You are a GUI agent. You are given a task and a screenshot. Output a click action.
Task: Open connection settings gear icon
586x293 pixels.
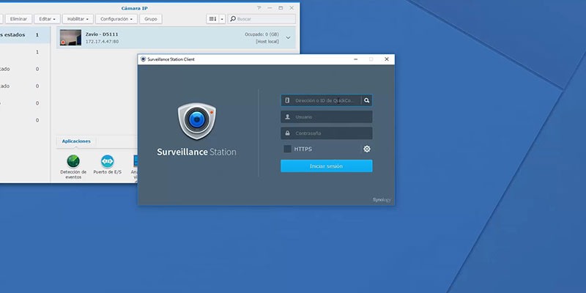point(367,149)
